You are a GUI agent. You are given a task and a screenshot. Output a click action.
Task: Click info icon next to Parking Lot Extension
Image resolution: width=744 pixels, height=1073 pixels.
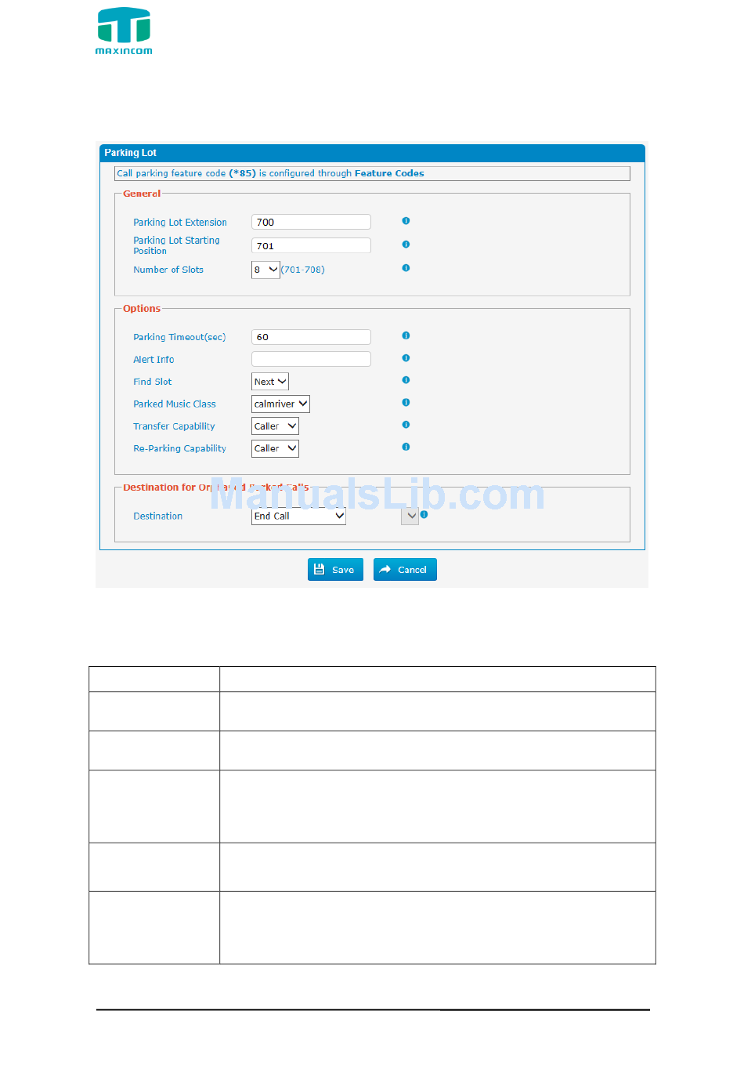click(406, 221)
